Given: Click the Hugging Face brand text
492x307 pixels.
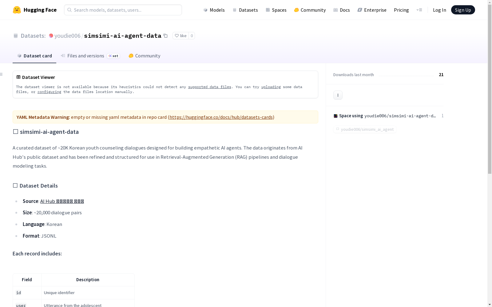Looking at the screenshot, I should 40,10.
